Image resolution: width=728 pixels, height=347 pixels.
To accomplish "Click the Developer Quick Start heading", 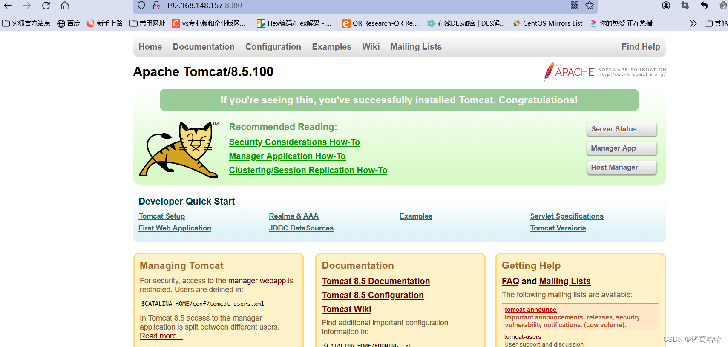I will click(187, 201).
